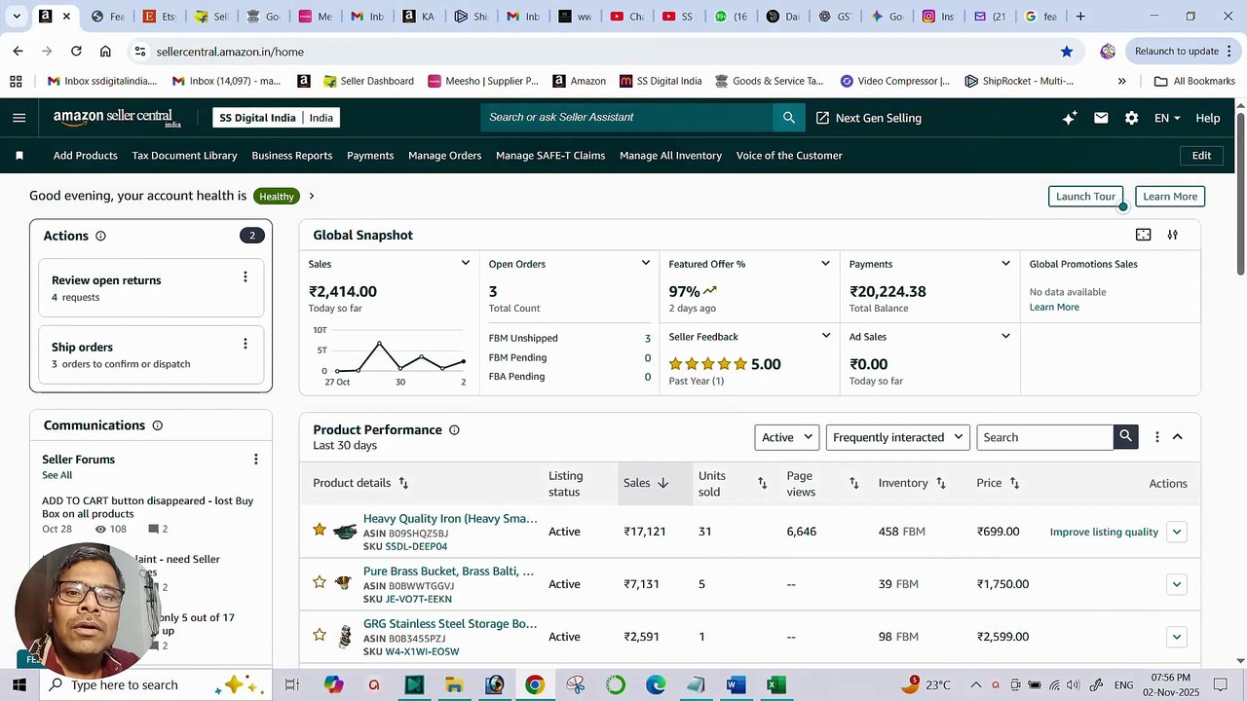
Task: Open Seller Forums three-dot menu
Action: (256, 460)
